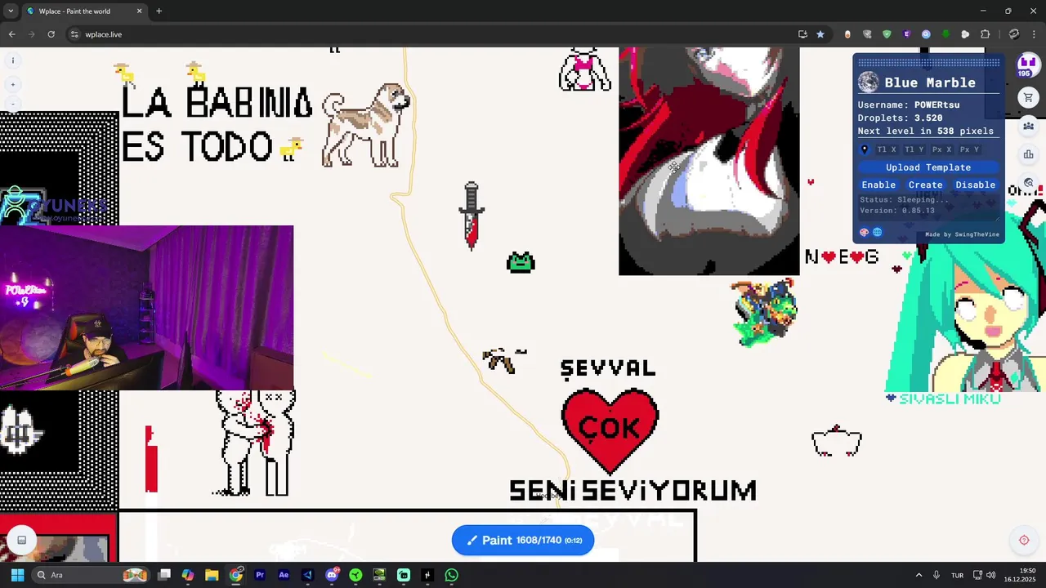Screen dimensions: 1046x588
Task: Click the TUR keyboard language indicator
Action: pos(957,575)
